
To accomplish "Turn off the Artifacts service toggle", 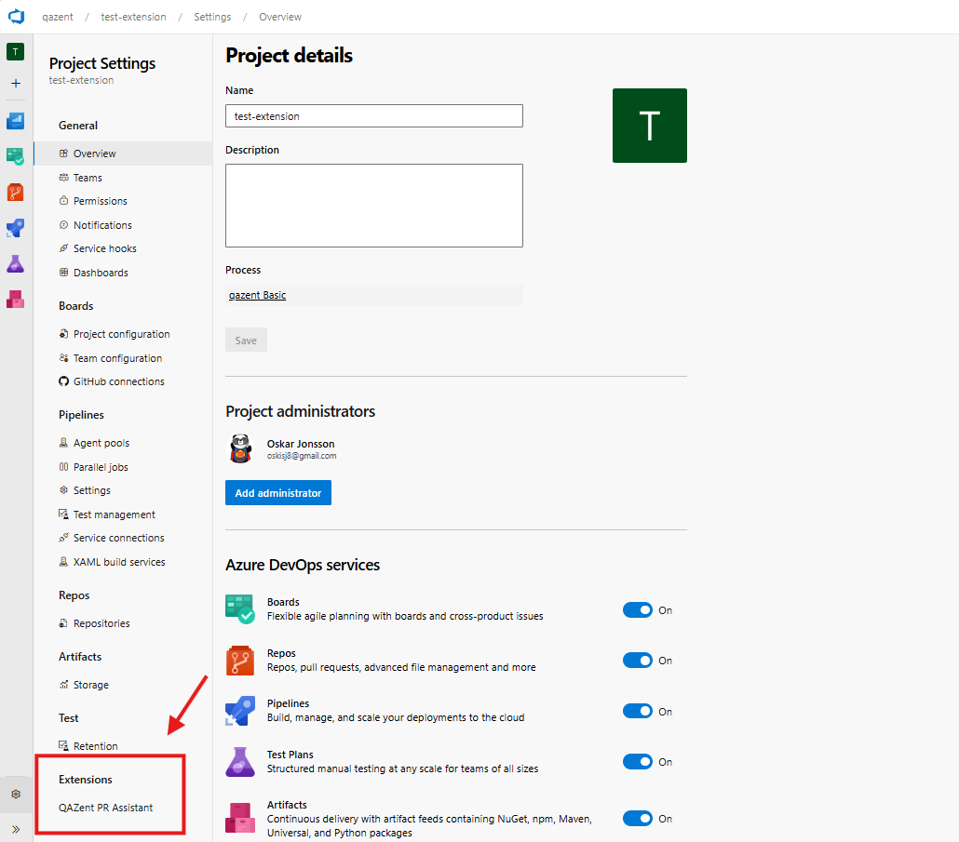I will pyautogui.click(x=637, y=818).
